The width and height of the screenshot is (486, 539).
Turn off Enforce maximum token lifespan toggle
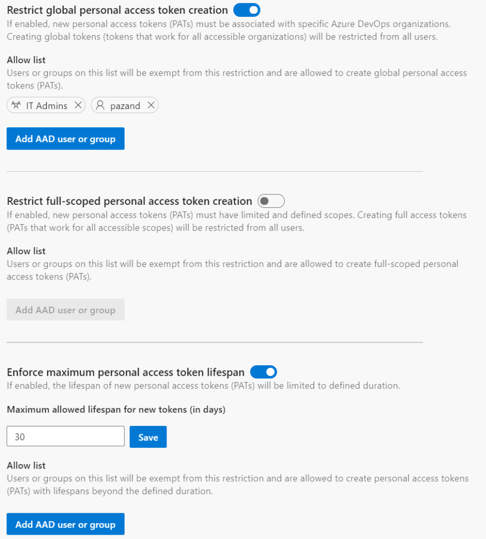click(263, 373)
